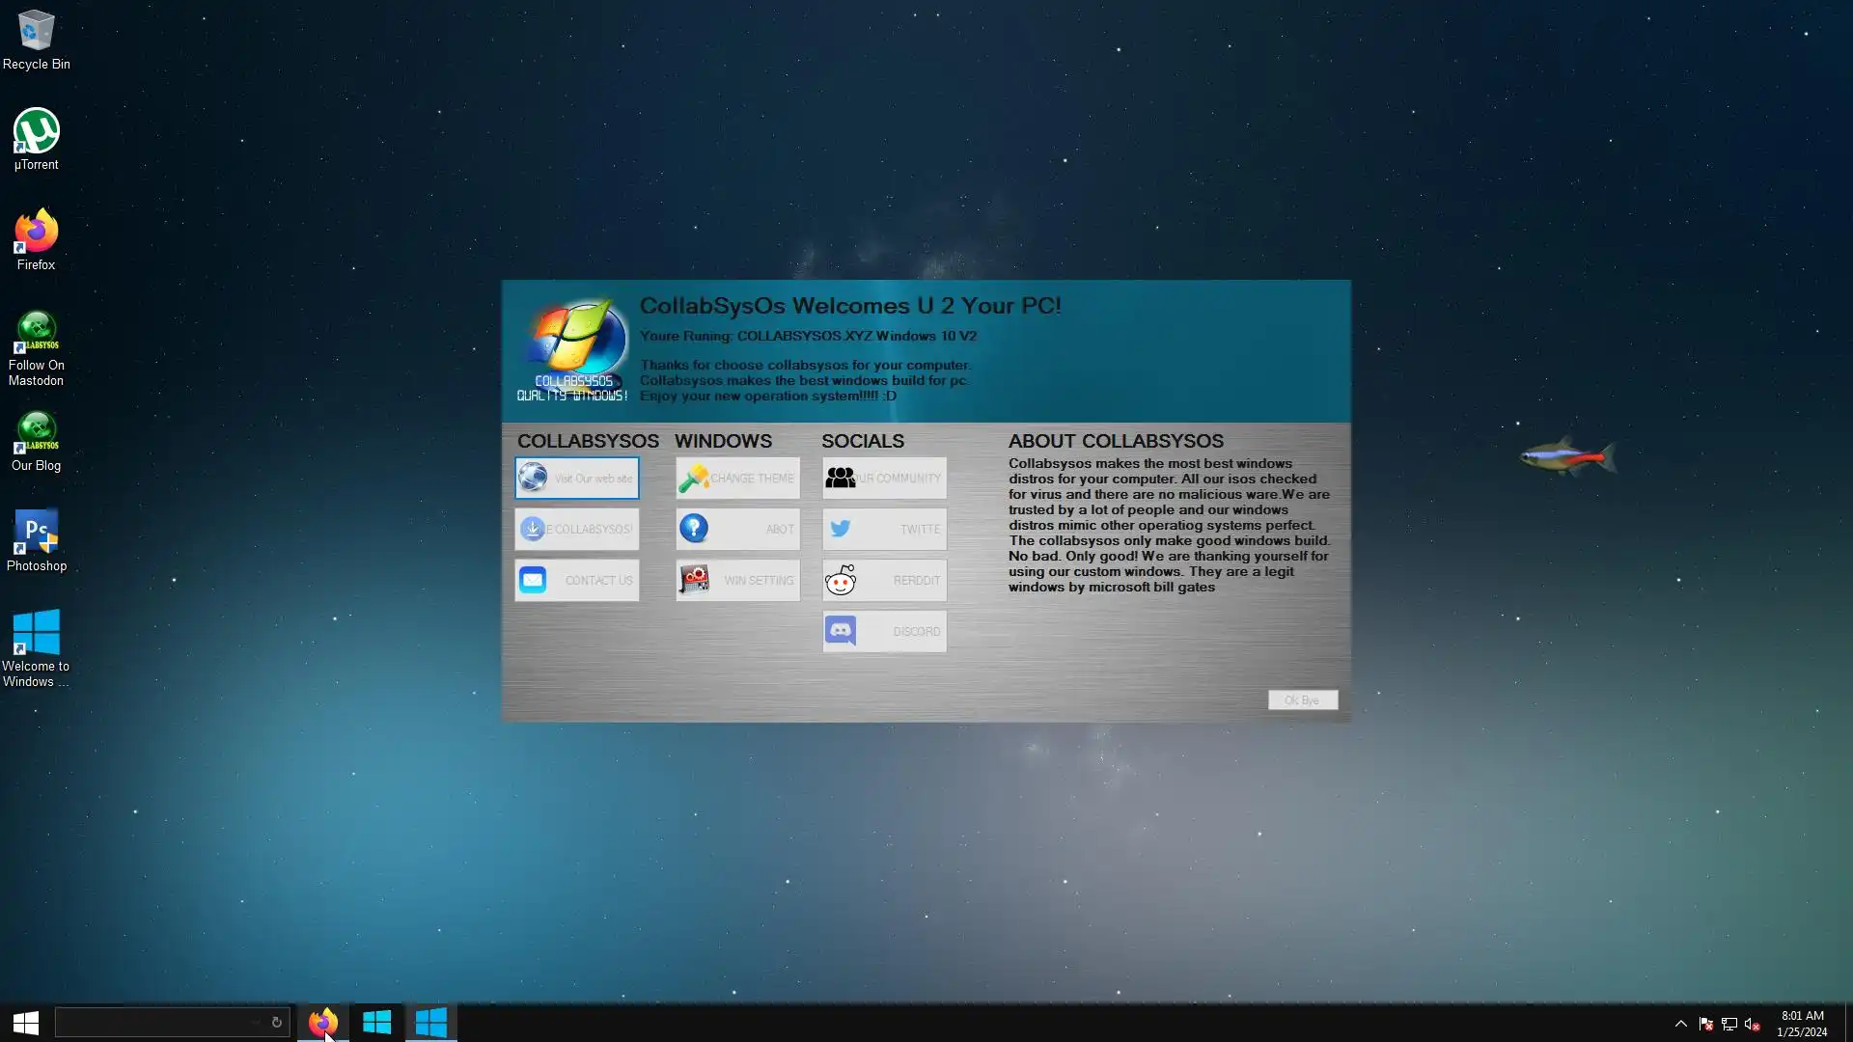This screenshot has height=1042, width=1853.
Task: Select the Photoshop desktop icon
Action: pos(36,540)
